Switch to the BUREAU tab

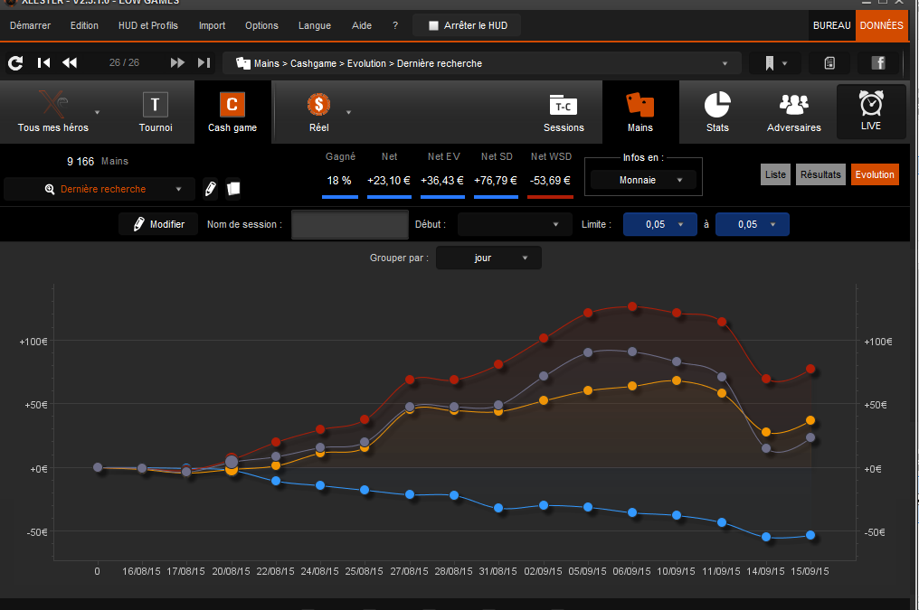(x=831, y=26)
